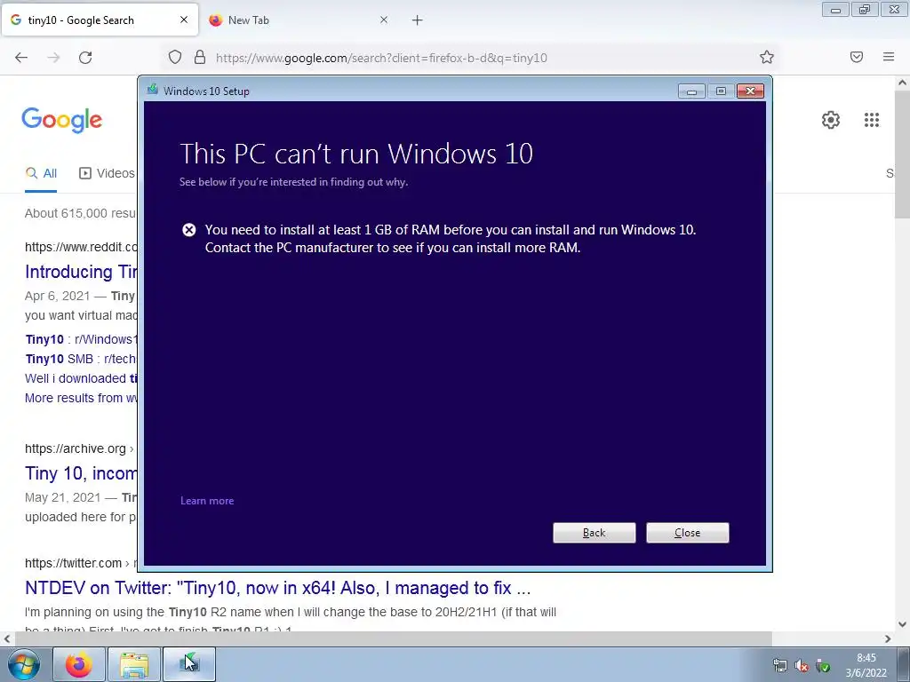Click the Back button in Windows 10 Setup
The image size is (910, 682).
pos(594,533)
